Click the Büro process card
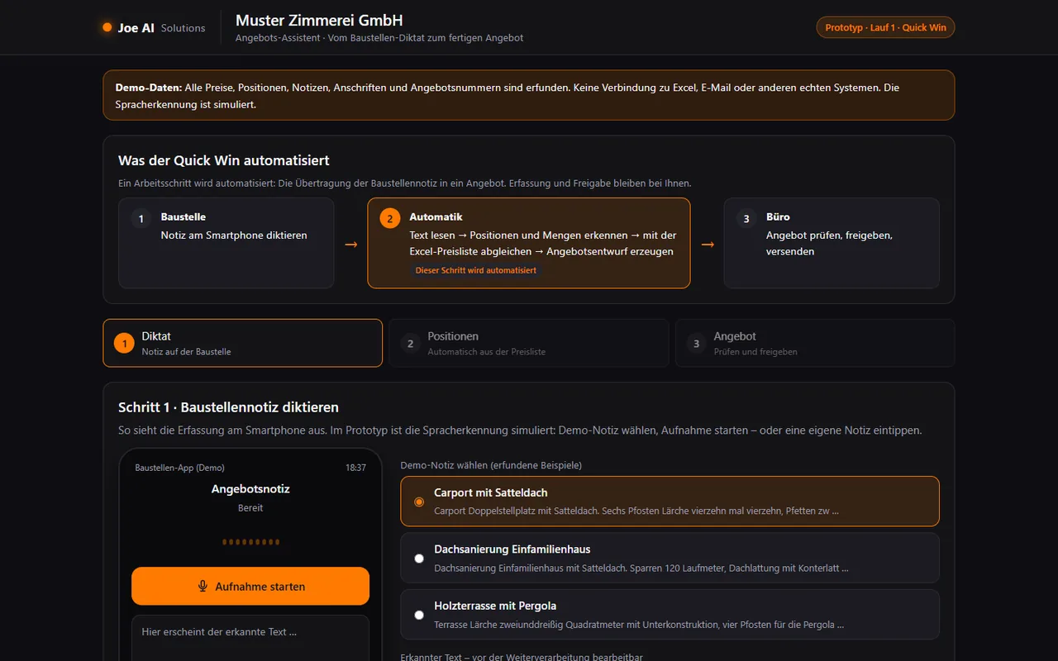The image size is (1058, 661). tap(832, 243)
